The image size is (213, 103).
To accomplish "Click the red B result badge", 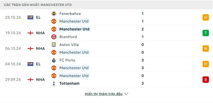I will [x=206, y=80].
